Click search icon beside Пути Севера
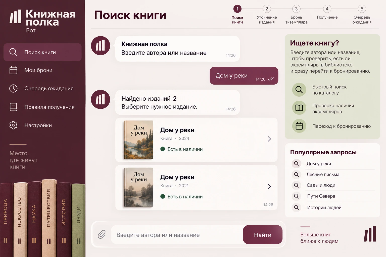 tap(296, 196)
